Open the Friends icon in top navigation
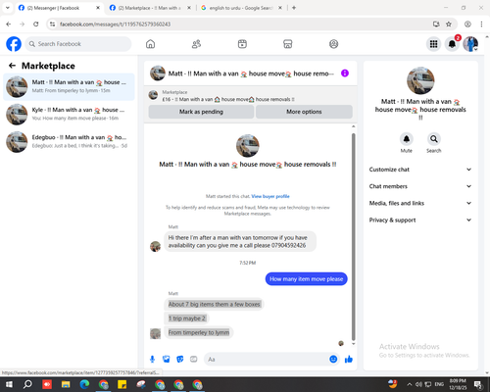The height and width of the screenshot is (392, 490). tap(196, 44)
